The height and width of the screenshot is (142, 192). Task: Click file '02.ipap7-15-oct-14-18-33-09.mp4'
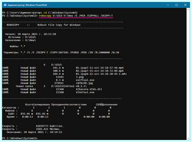(x=100, y=71)
